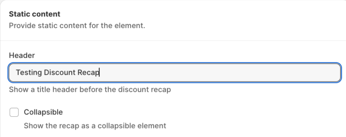Click 'Show a title header' help text
The height and width of the screenshot is (137, 346).
coord(42,90)
